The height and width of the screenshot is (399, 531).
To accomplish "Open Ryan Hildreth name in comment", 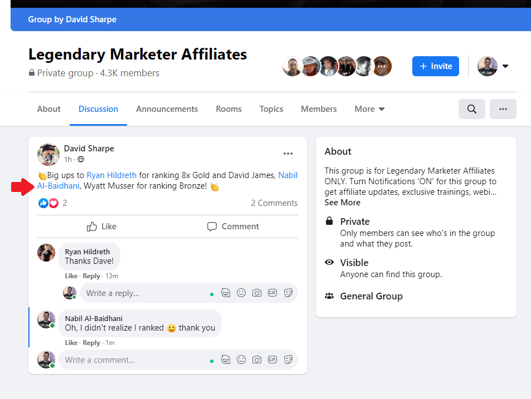I will point(87,252).
